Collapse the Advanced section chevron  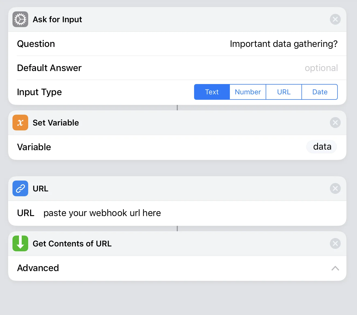(x=335, y=268)
